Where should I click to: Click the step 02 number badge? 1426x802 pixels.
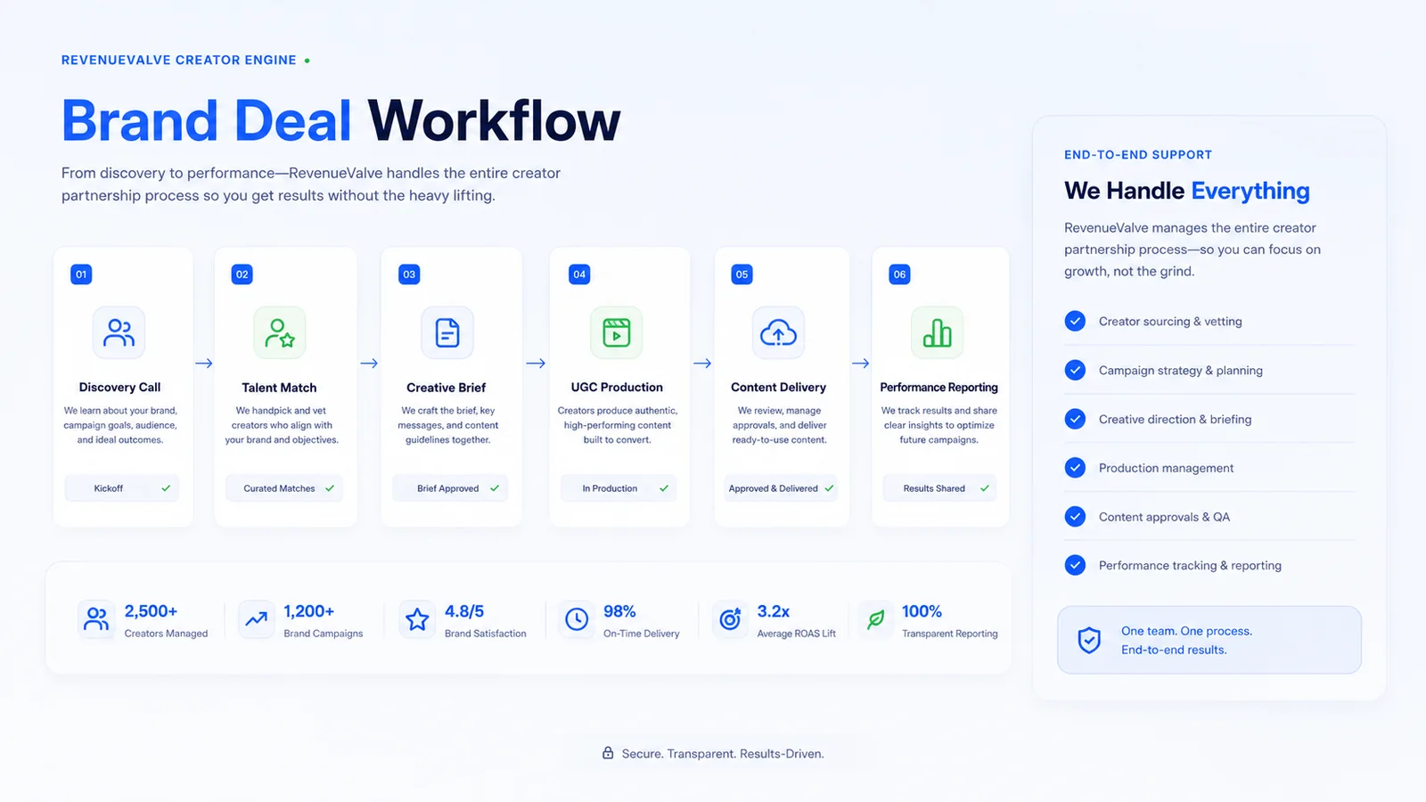pyautogui.click(x=242, y=274)
